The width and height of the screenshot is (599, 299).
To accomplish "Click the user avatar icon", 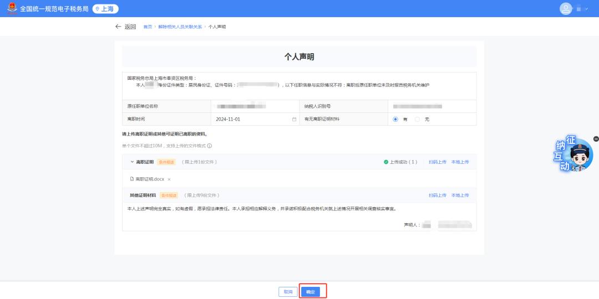I will 566,8.
